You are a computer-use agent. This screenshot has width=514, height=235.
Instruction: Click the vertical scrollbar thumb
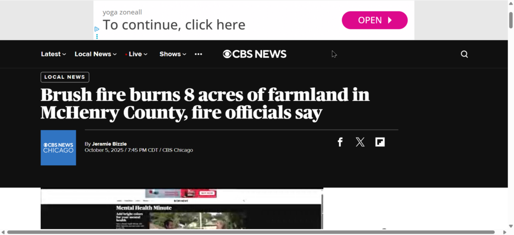click(x=510, y=20)
